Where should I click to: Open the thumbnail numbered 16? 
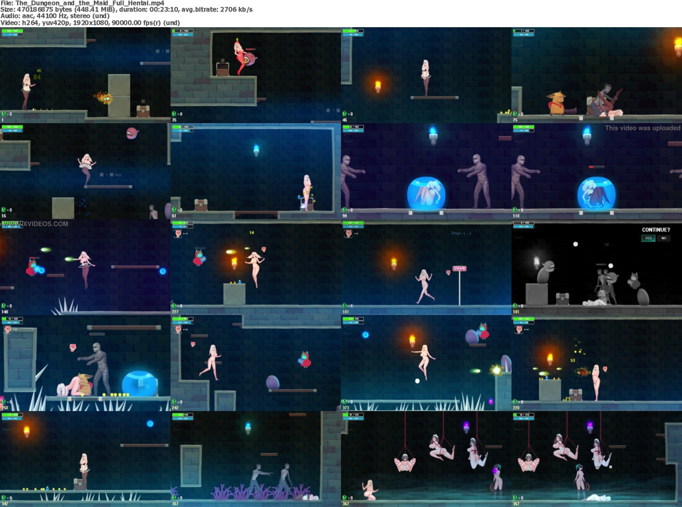85,171
